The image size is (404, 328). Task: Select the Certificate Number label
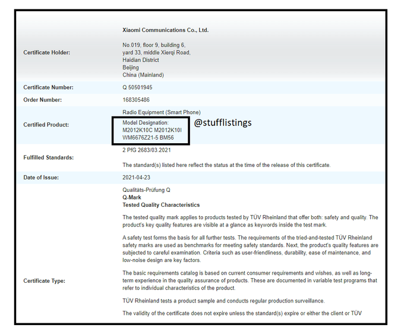(49, 87)
